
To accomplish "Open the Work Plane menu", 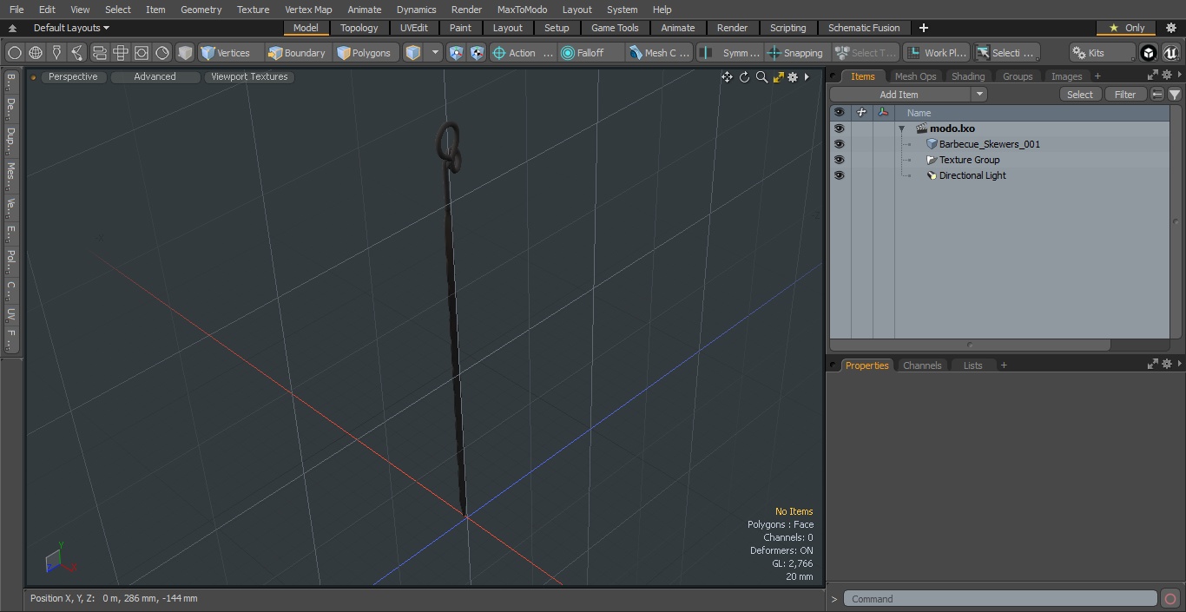I will pos(936,53).
